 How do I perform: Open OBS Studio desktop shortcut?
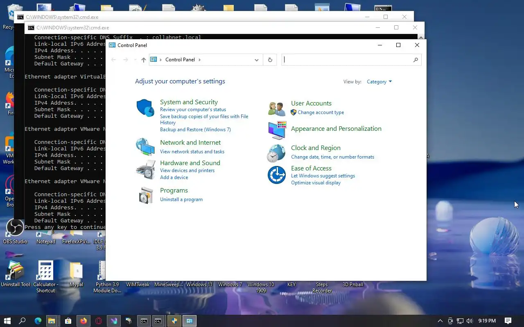coord(15,231)
